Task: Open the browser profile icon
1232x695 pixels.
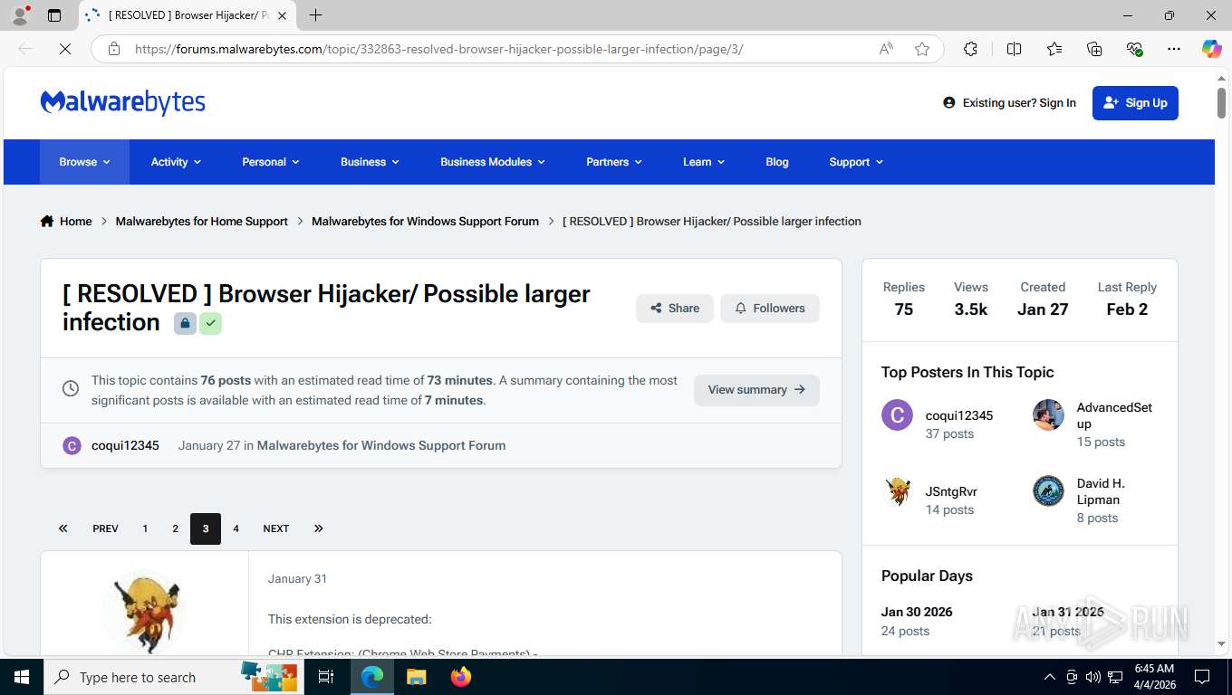Action: point(20,15)
